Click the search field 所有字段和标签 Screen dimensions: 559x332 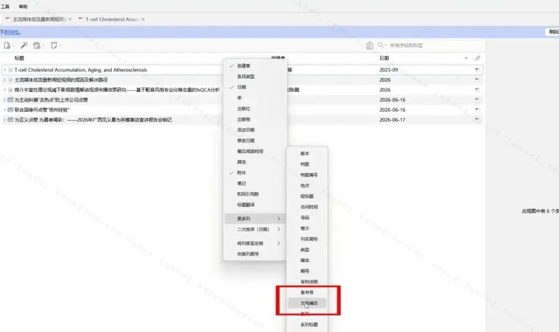pyautogui.click(x=435, y=45)
